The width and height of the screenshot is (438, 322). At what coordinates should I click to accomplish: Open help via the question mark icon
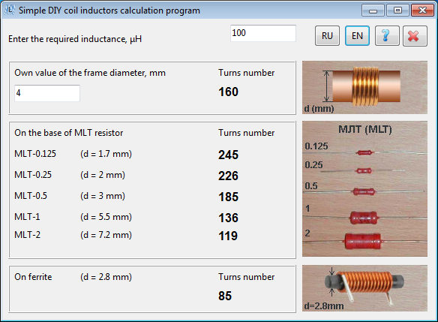pos(387,36)
